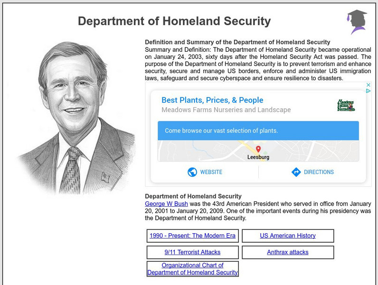Click the globe icon beside Website
This screenshot has height=285, width=378.
coord(192,172)
